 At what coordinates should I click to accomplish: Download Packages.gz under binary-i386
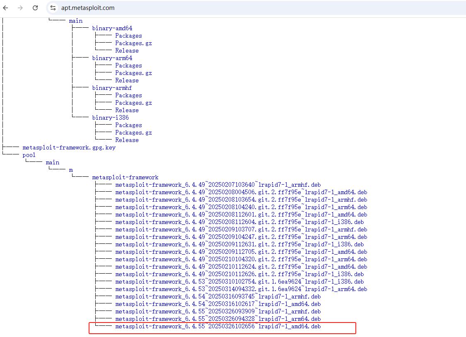[133, 132]
